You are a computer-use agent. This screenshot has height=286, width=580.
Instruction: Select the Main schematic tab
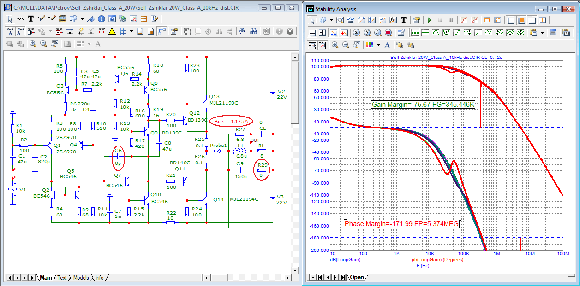[46, 278]
